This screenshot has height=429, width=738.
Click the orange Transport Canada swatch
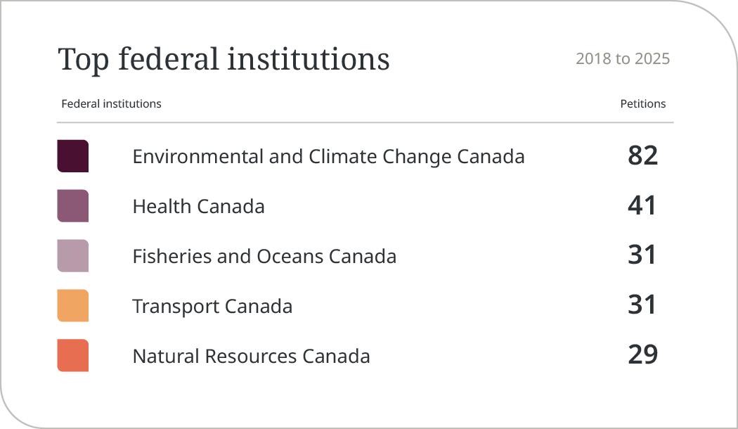coord(72,306)
